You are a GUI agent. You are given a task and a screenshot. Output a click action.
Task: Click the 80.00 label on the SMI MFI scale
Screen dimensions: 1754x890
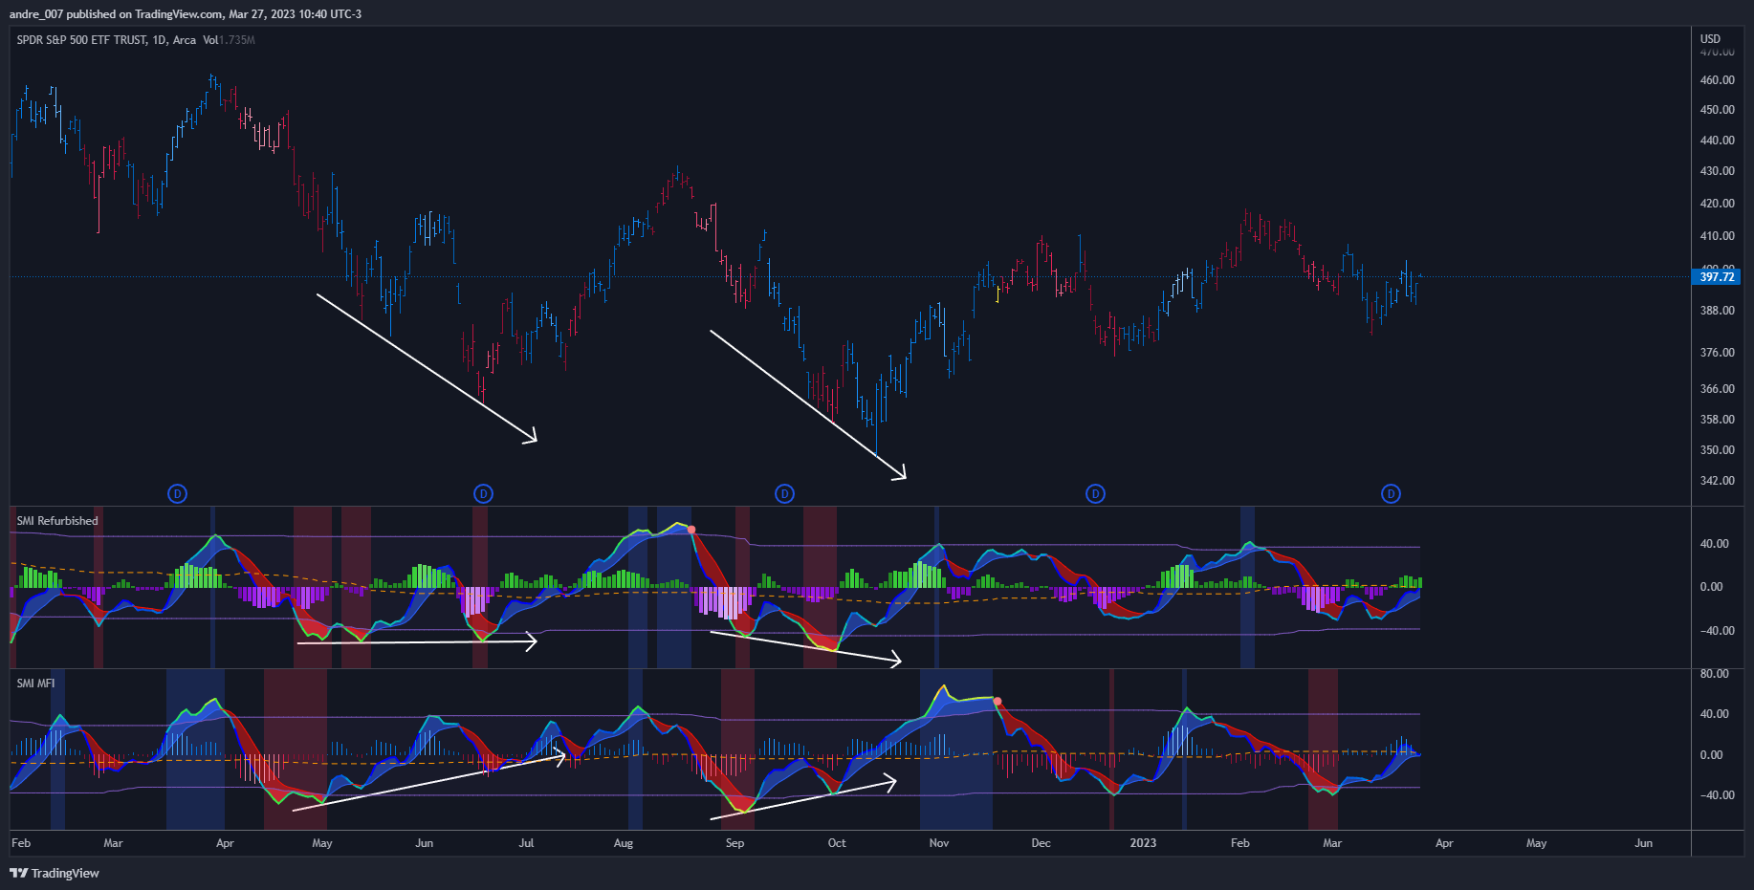pos(1714,674)
